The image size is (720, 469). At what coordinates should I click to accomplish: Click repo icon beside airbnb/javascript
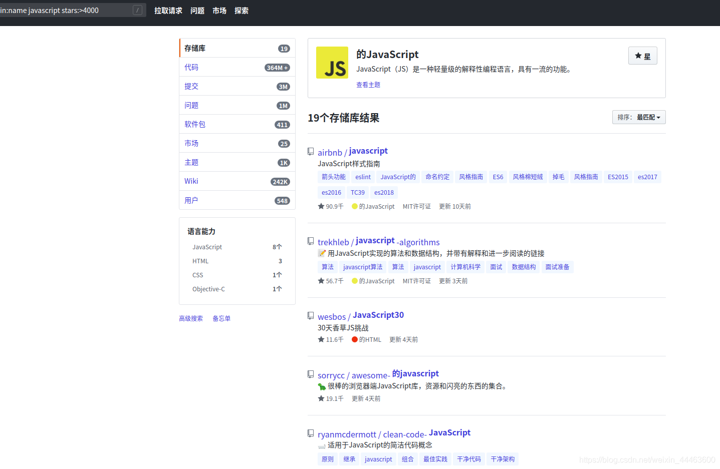tap(311, 152)
